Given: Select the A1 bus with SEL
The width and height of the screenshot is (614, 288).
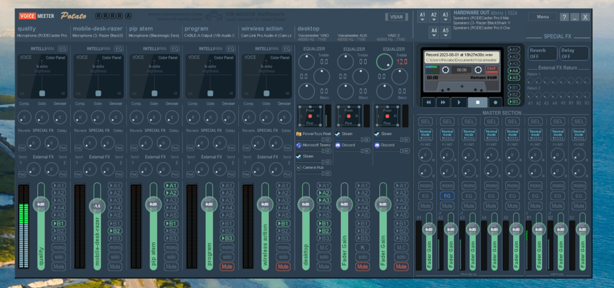Looking at the screenshot, I should [x=426, y=122].
